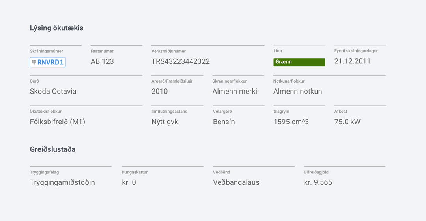
Task: Click the green Grænn color swatch
Action: tap(299, 62)
